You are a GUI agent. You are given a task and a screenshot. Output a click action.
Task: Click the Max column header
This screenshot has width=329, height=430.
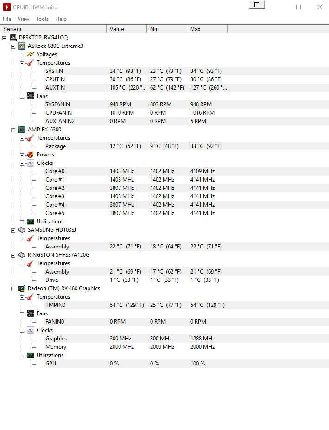207,29
